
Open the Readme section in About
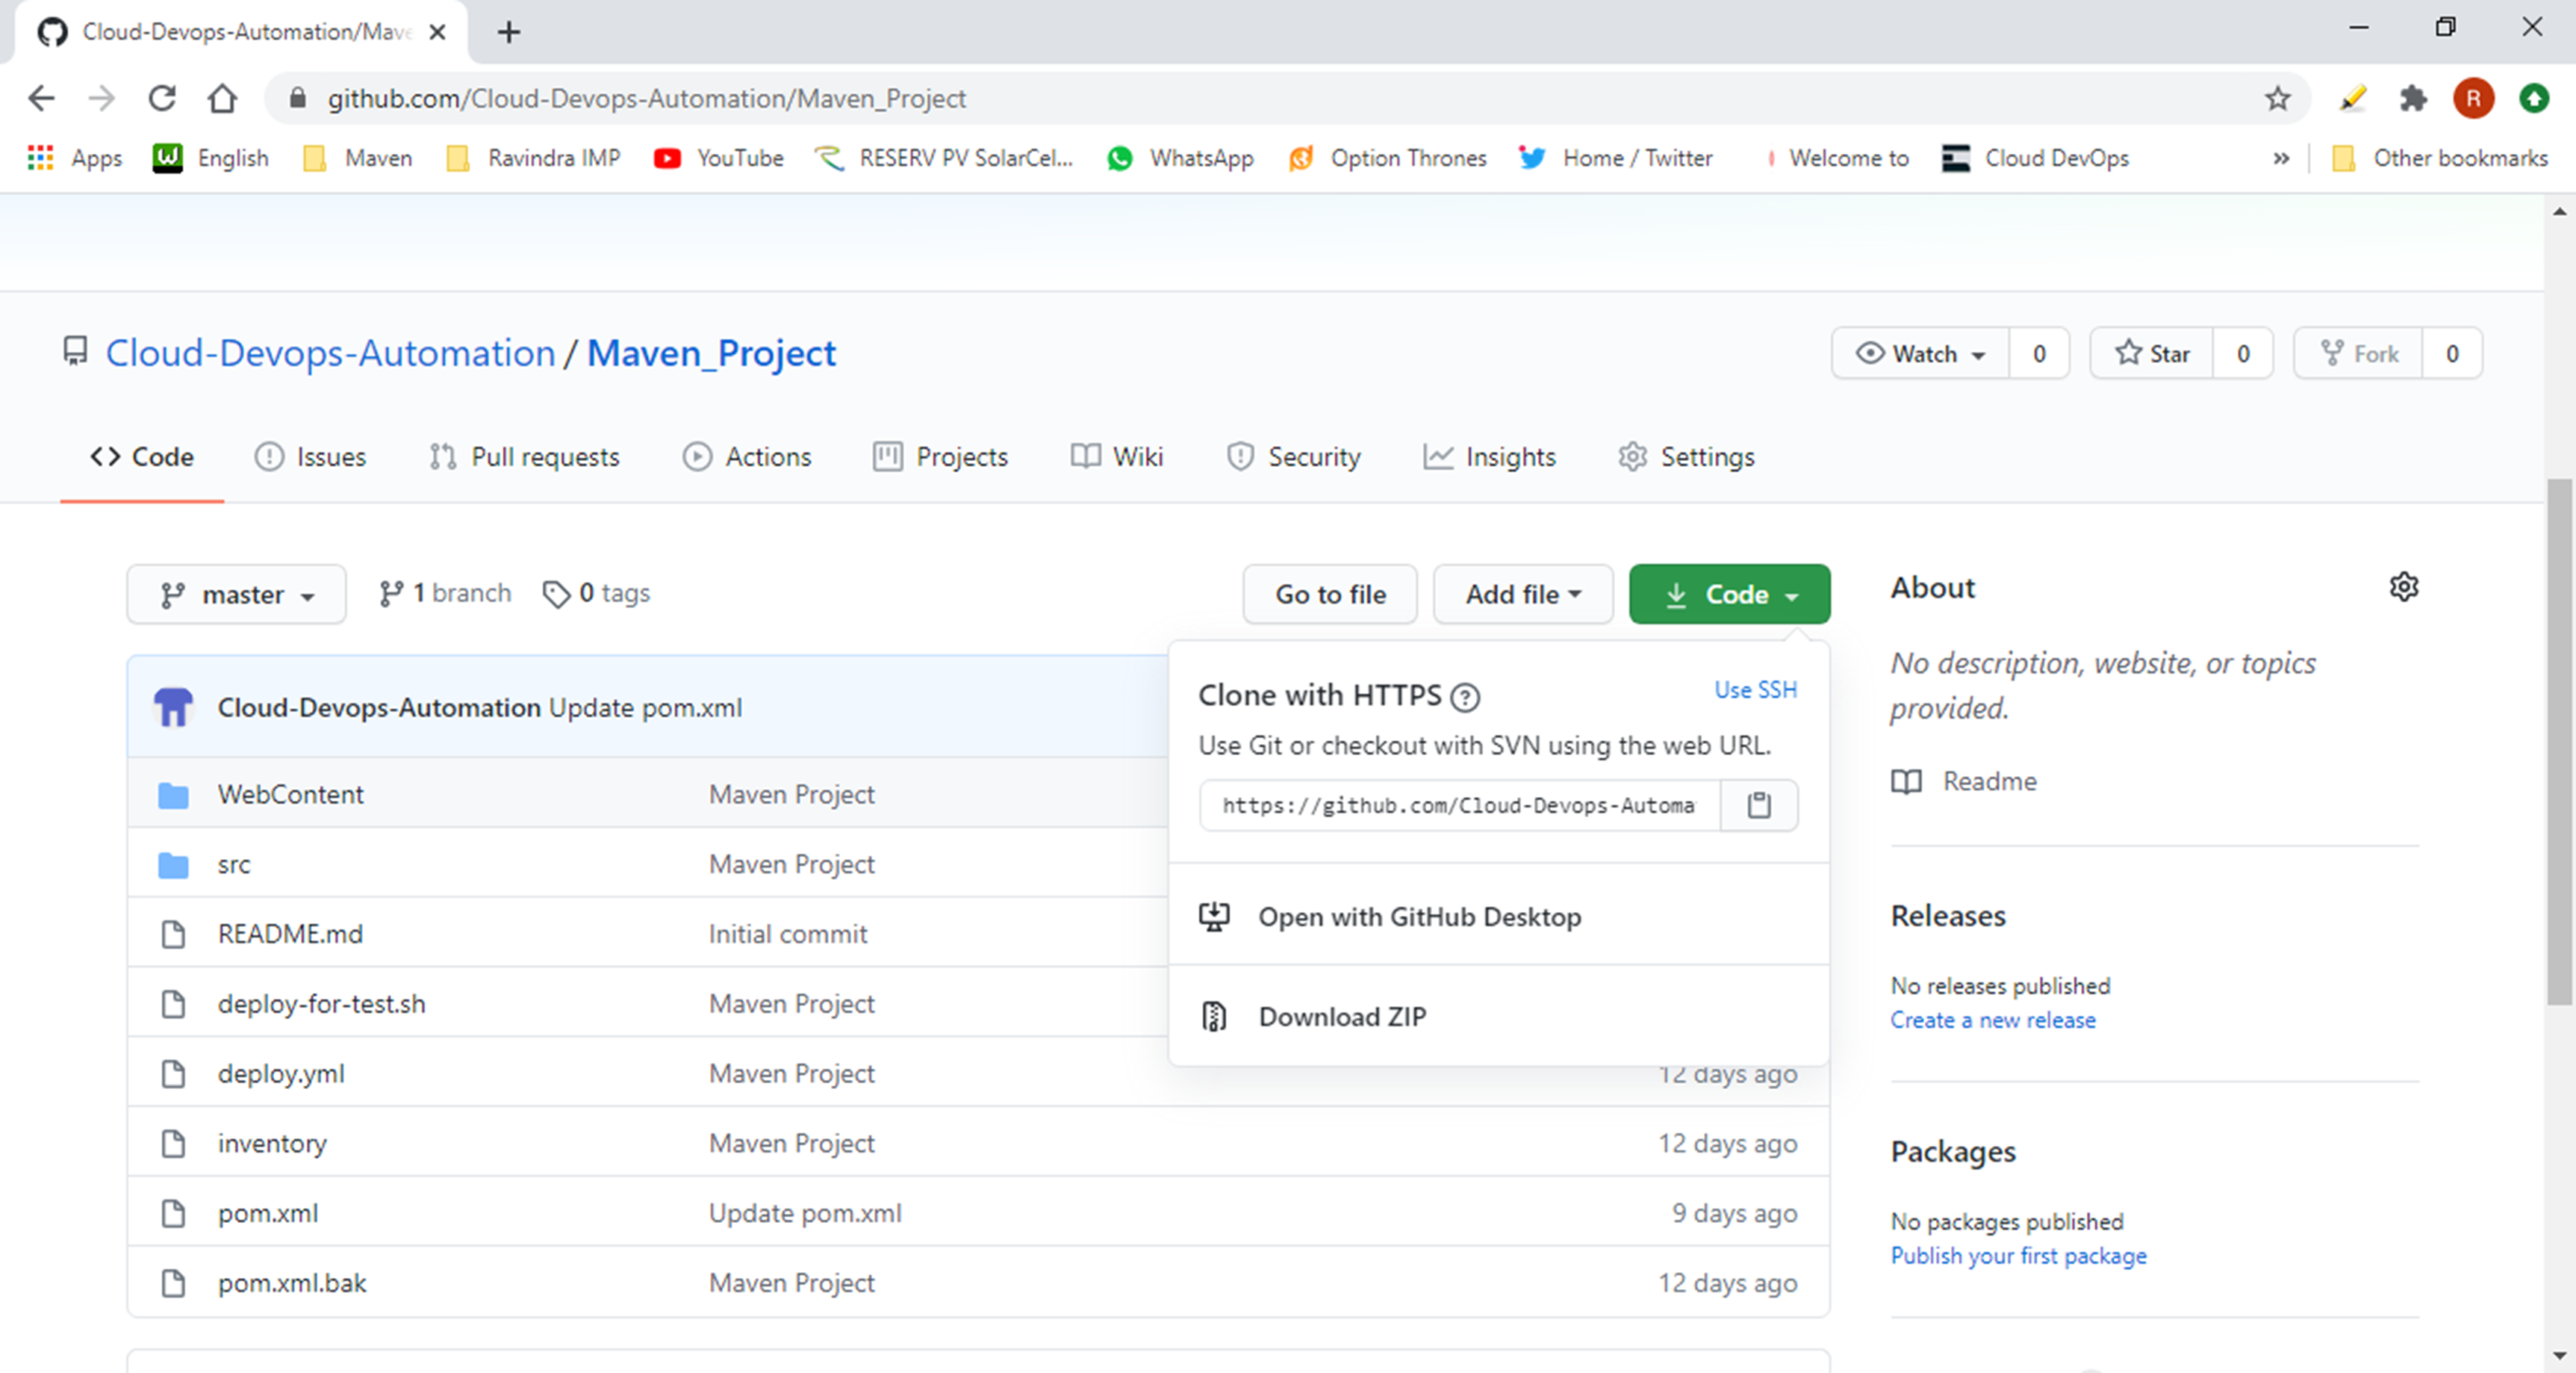point(1988,781)
